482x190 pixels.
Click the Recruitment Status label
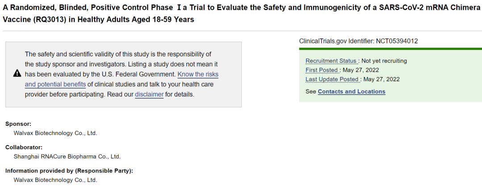pos(332,61)
